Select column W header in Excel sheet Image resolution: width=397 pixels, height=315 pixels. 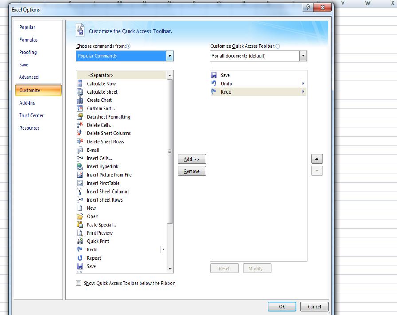coord(367,3)
